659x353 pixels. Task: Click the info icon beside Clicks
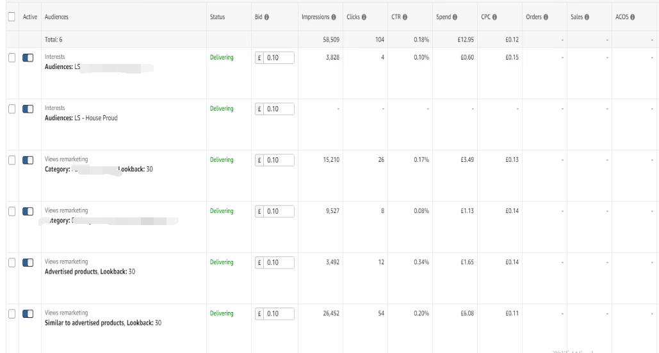(x=364, y=17)
